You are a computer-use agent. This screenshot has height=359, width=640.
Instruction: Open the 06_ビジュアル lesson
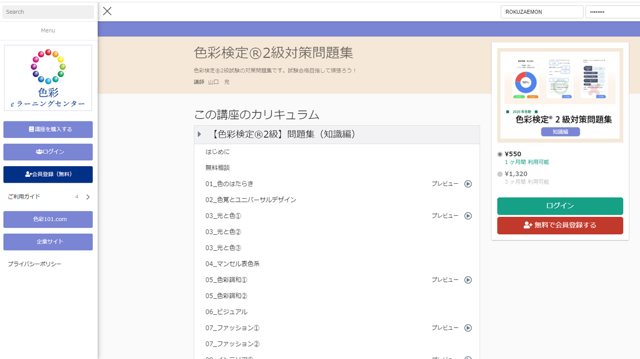point(227,312)
